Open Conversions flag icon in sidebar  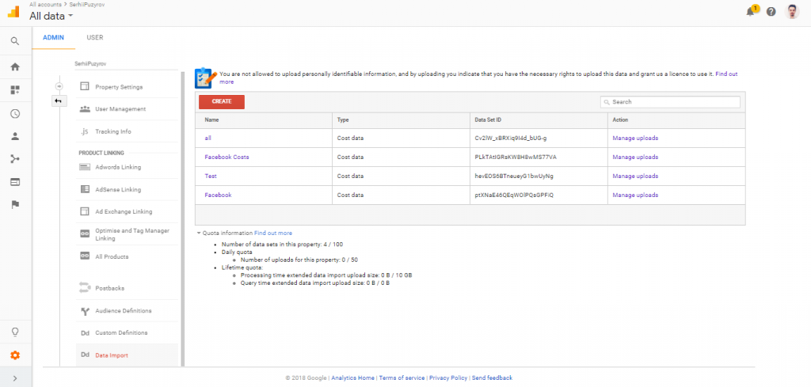click(15, 205)
